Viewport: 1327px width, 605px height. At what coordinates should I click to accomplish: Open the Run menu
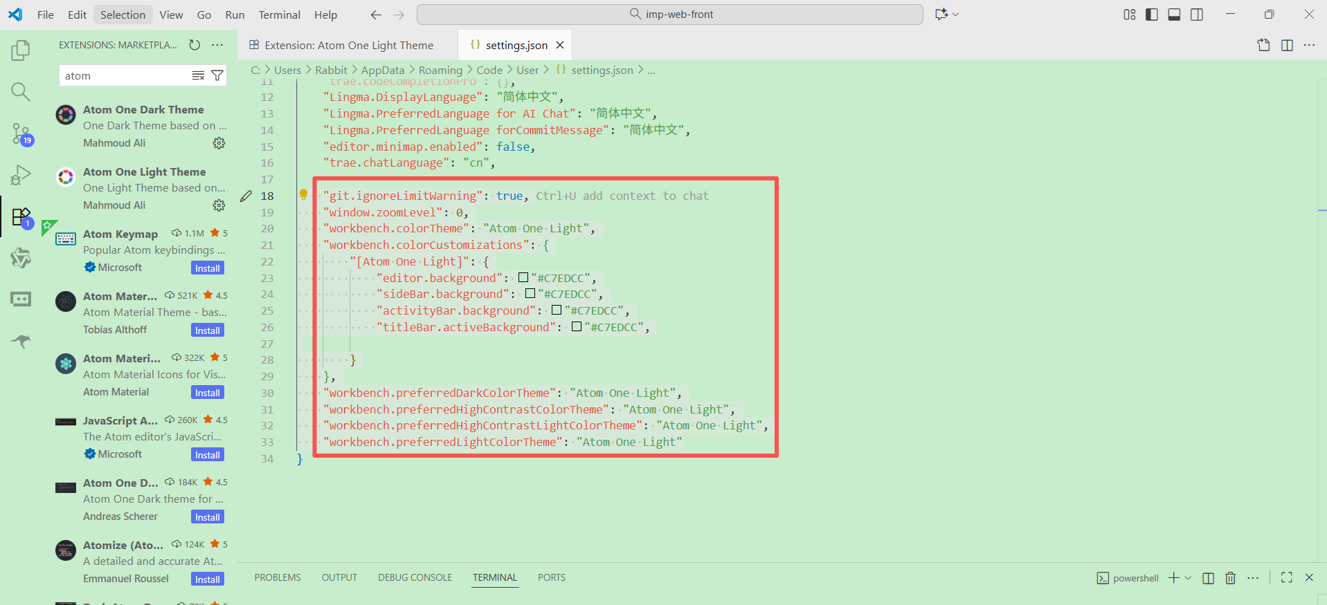point(235,15)
